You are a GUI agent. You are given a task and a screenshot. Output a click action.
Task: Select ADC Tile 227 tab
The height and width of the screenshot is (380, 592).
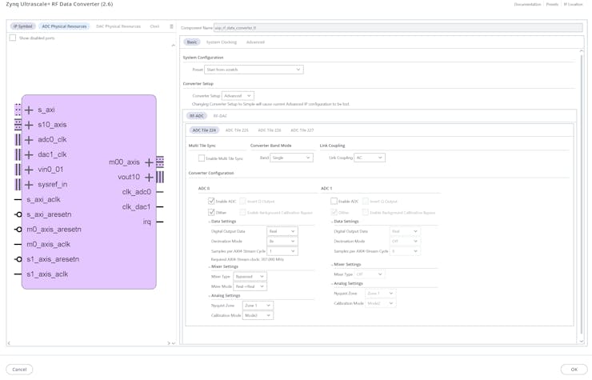click(302, 130)
